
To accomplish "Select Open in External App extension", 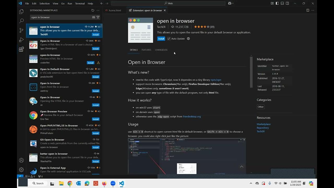I will coord(64,170).
